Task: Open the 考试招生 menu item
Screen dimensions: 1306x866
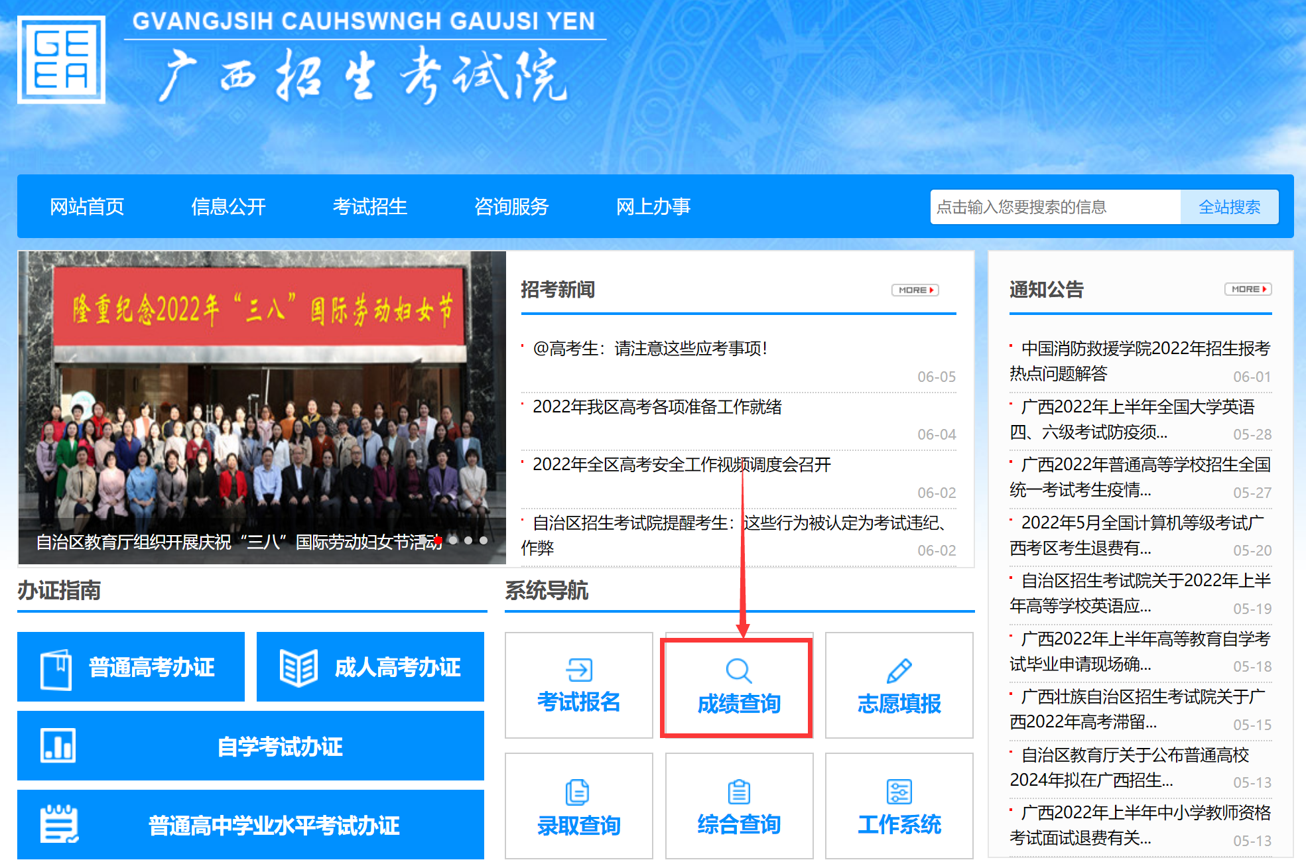Action: point(369,207)
